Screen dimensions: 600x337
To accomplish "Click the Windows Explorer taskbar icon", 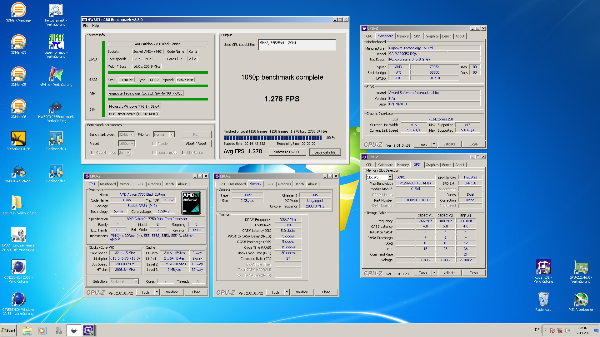I will pyautogui.click(x=27, y=330).
